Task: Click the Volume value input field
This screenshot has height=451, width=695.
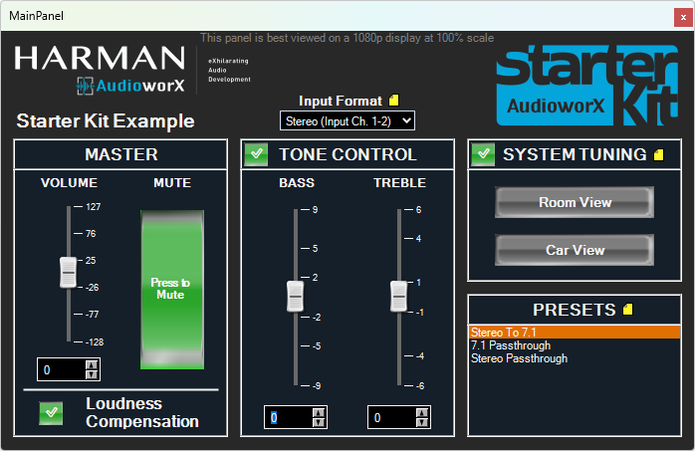Action: [x=62, y=369]
